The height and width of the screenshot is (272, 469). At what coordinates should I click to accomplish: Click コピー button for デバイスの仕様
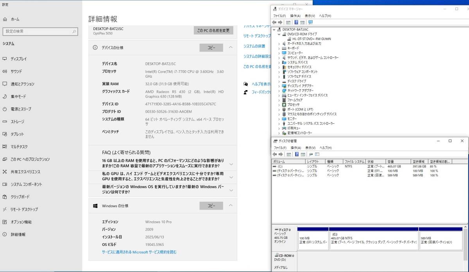[211, 48]
